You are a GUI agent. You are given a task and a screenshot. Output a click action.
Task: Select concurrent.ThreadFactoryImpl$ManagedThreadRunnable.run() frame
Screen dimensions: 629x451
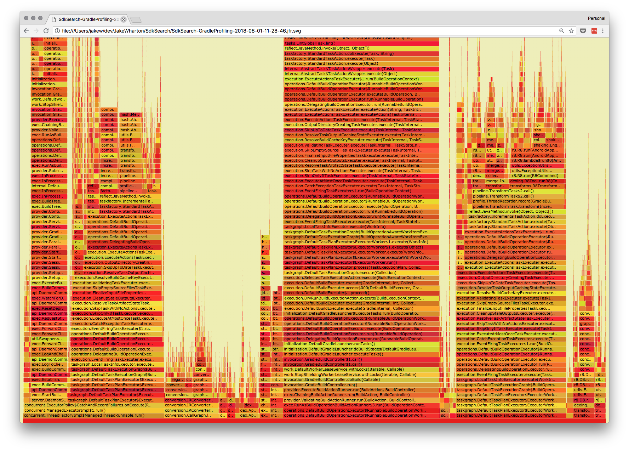(93, 415)
